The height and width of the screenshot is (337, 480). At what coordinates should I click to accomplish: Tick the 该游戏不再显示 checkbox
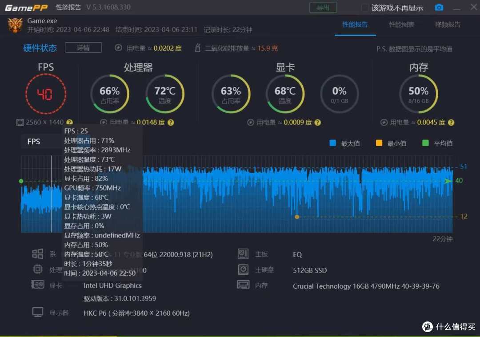[x=365, y=8]
